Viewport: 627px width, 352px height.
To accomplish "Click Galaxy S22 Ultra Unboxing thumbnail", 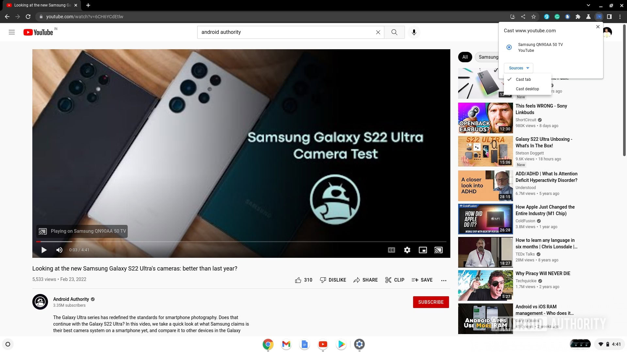I will click(485, 151).
